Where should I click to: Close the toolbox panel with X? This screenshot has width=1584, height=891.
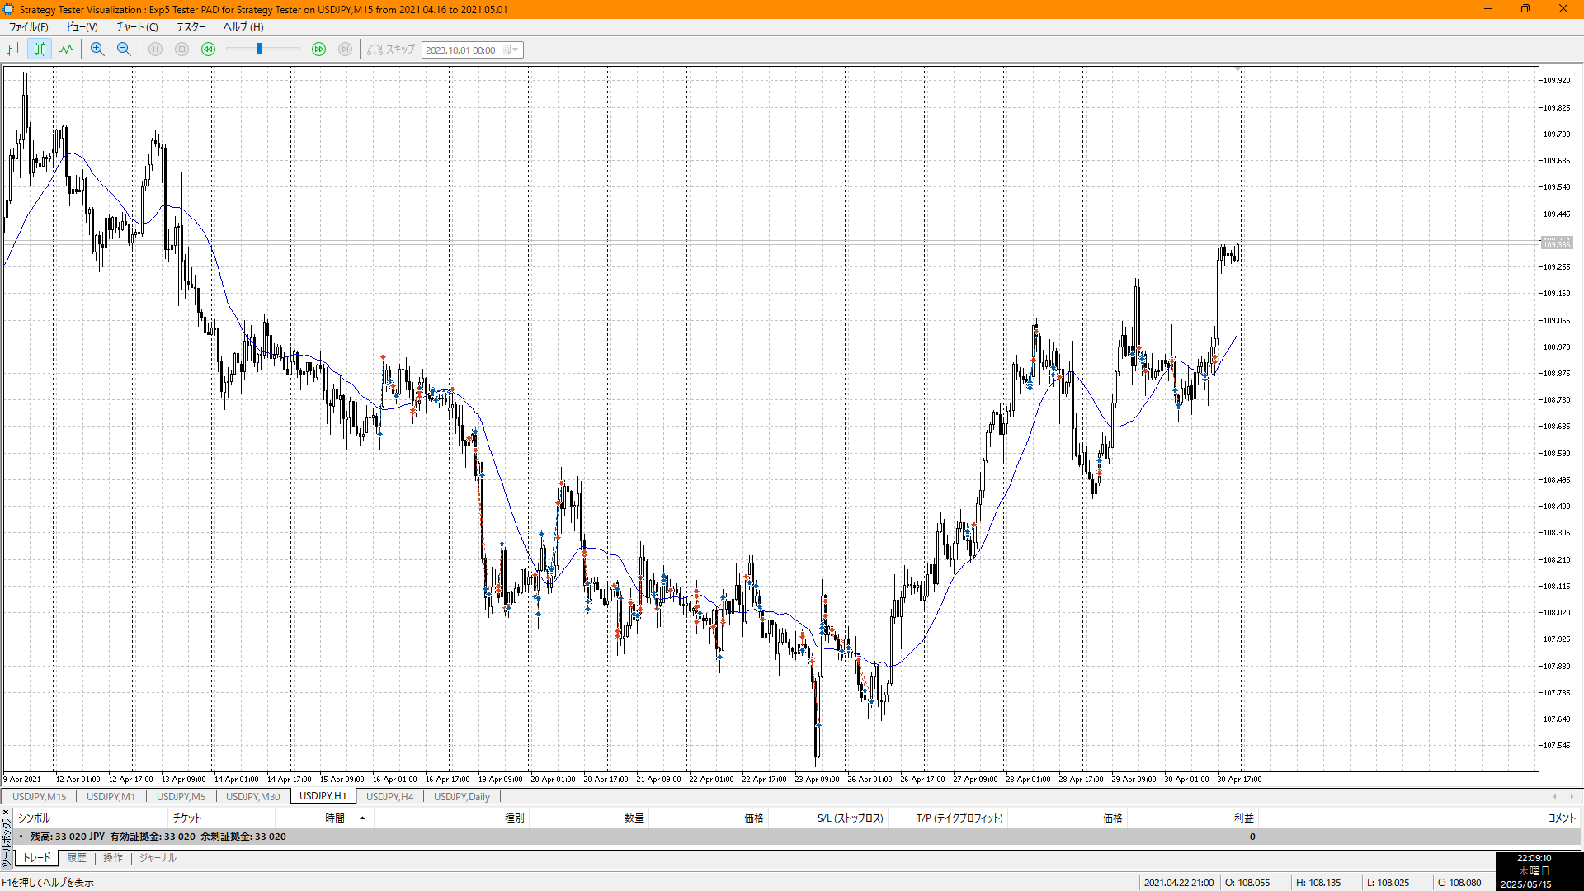6,813
